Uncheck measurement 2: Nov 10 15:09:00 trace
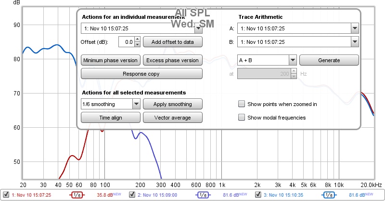This screenshot has height=201, width=385. pyautogui.click(x=132, y=195)
